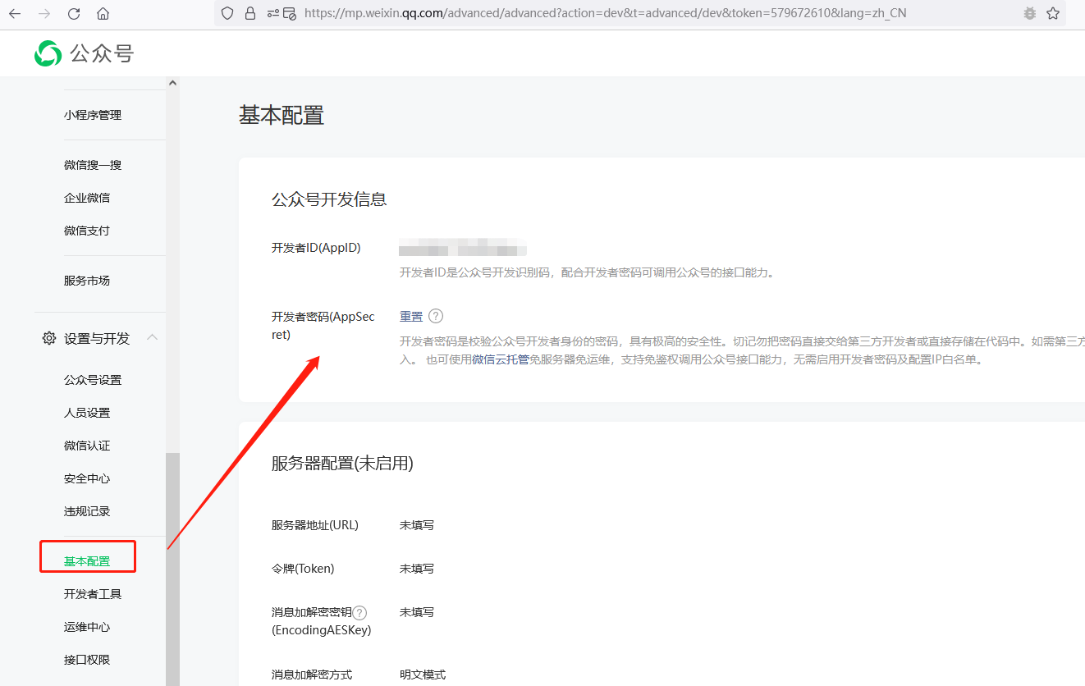Bookmark this page with star icon
The width and height of the screenshot is (1085, 686).
tap(1053, 14)
